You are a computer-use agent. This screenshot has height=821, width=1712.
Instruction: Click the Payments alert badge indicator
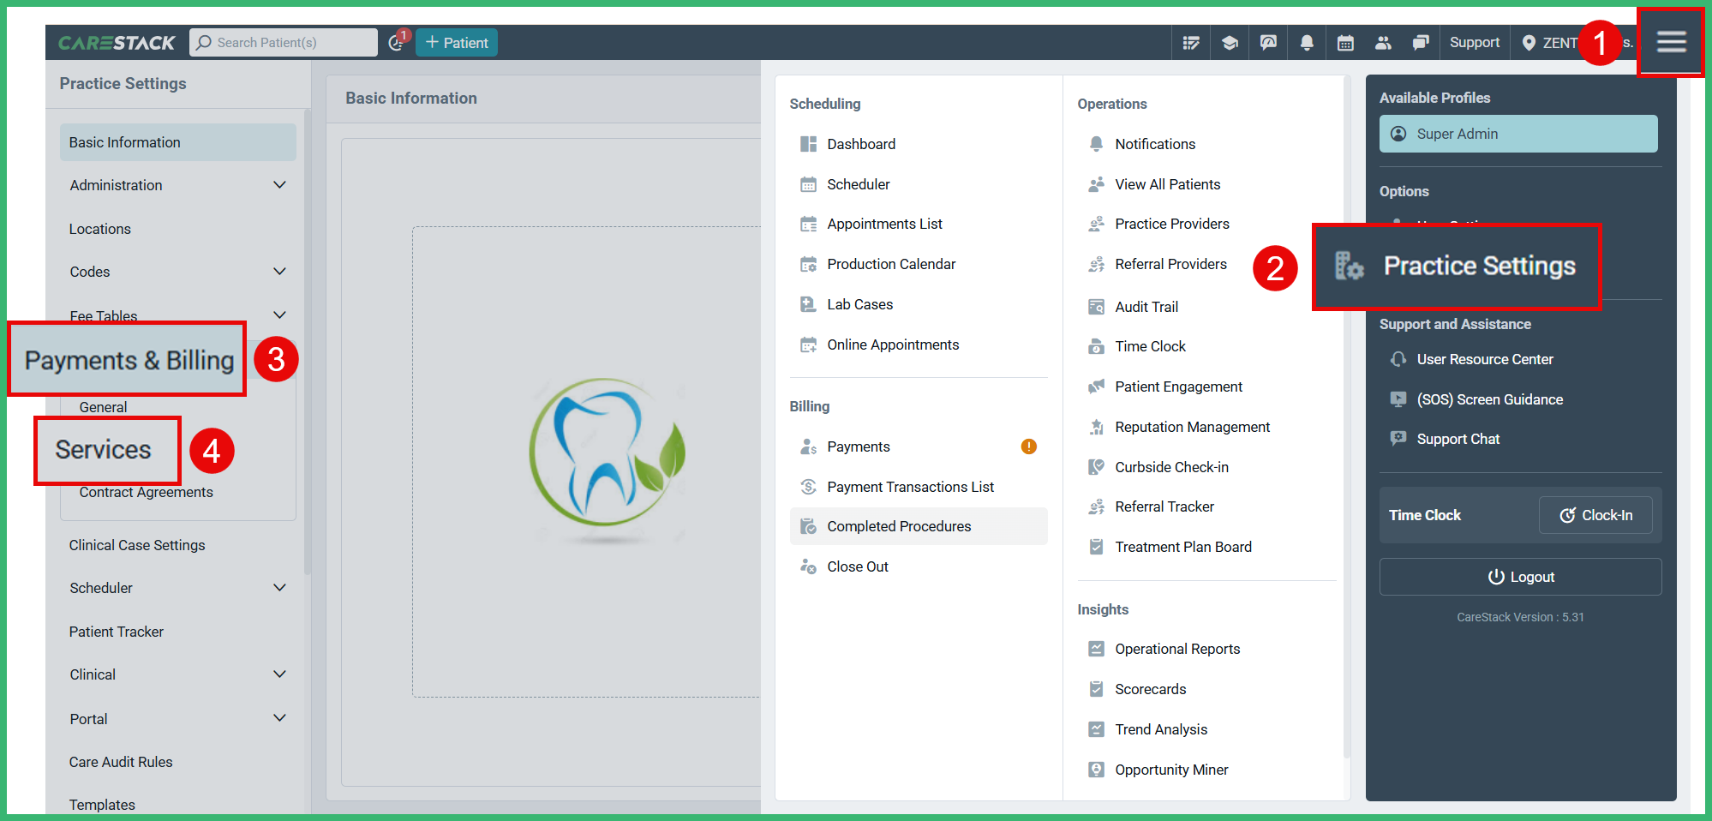1028,446
